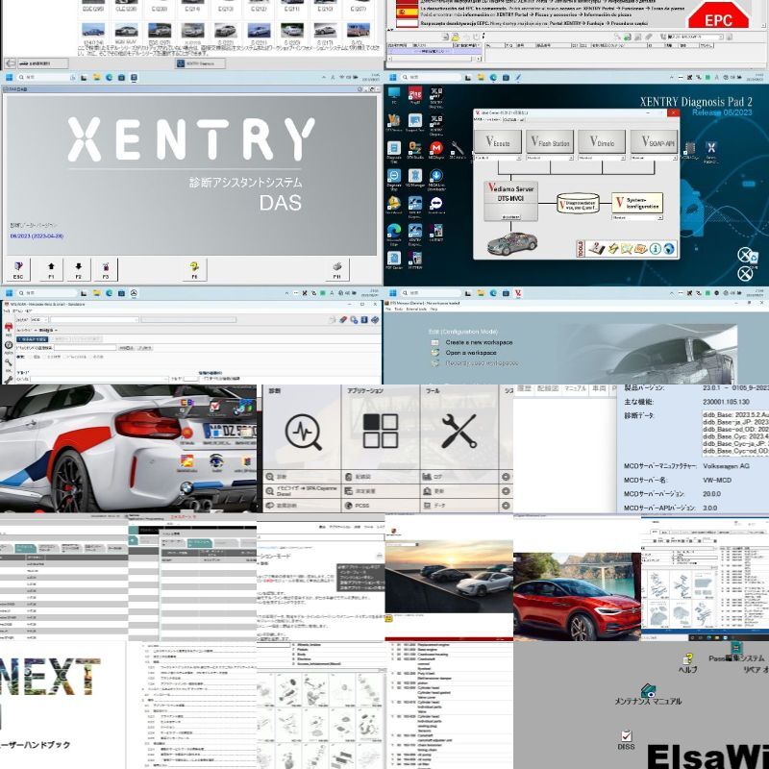Switch to the 履歴 tab in ODIS

524,388
